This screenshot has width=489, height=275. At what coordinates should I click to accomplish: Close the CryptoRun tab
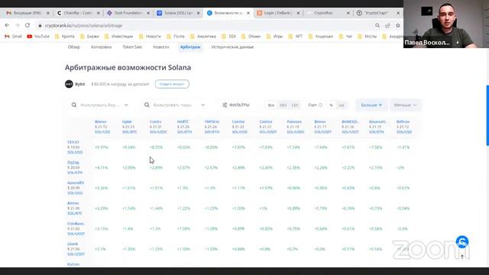coord(348,13)
